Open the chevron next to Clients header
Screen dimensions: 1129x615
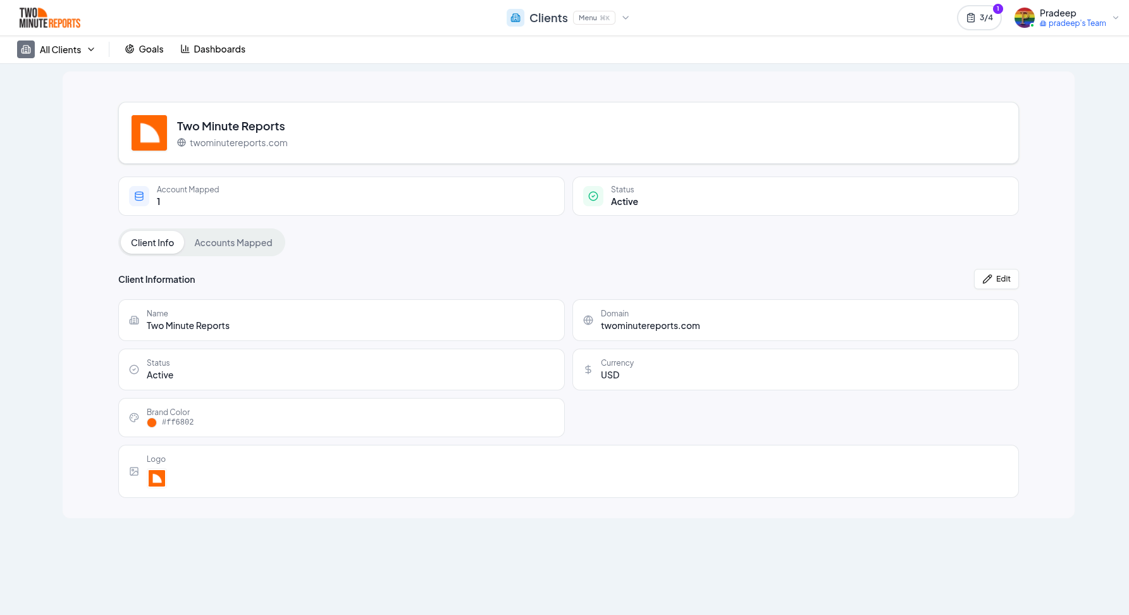(626, 17)
